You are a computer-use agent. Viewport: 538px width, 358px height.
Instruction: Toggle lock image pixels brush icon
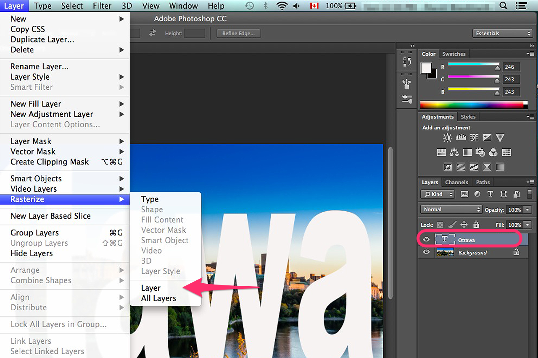(x=452, y=225)
